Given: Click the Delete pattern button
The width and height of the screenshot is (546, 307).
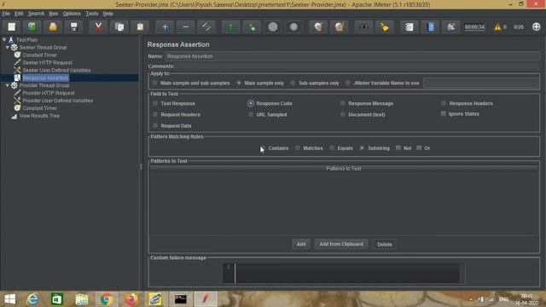Looking at the screenshot, I should pyautogui.click(x=385, y=245).
